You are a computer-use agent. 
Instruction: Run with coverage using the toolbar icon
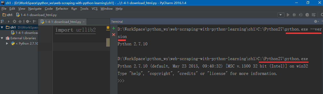point(301,15)
